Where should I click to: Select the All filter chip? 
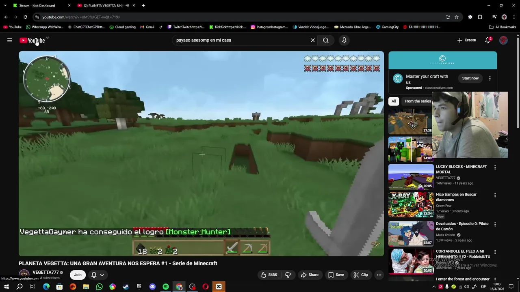tap(394, 101)
